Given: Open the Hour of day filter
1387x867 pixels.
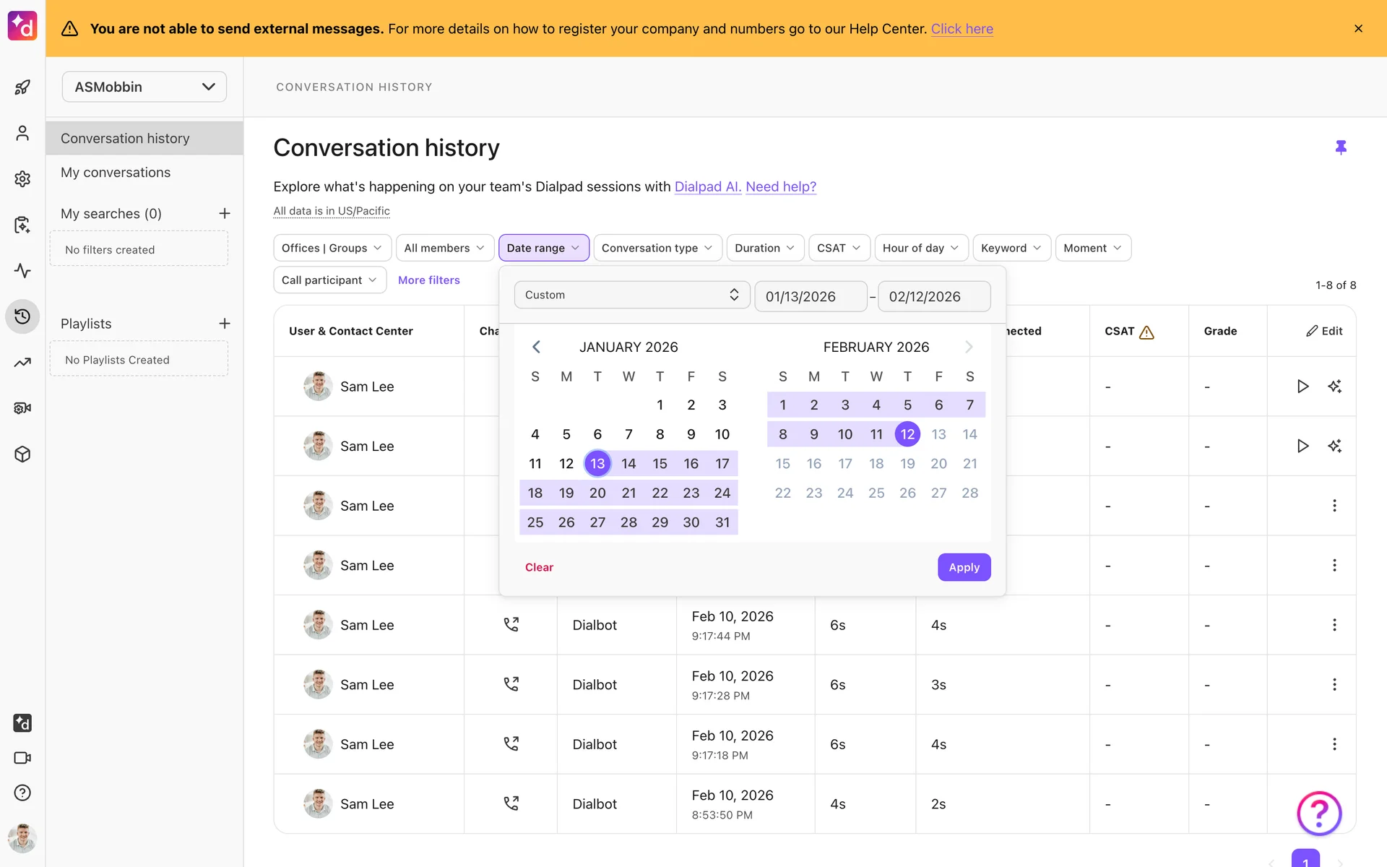Looking at the screenshot, I should pos(920,248).
